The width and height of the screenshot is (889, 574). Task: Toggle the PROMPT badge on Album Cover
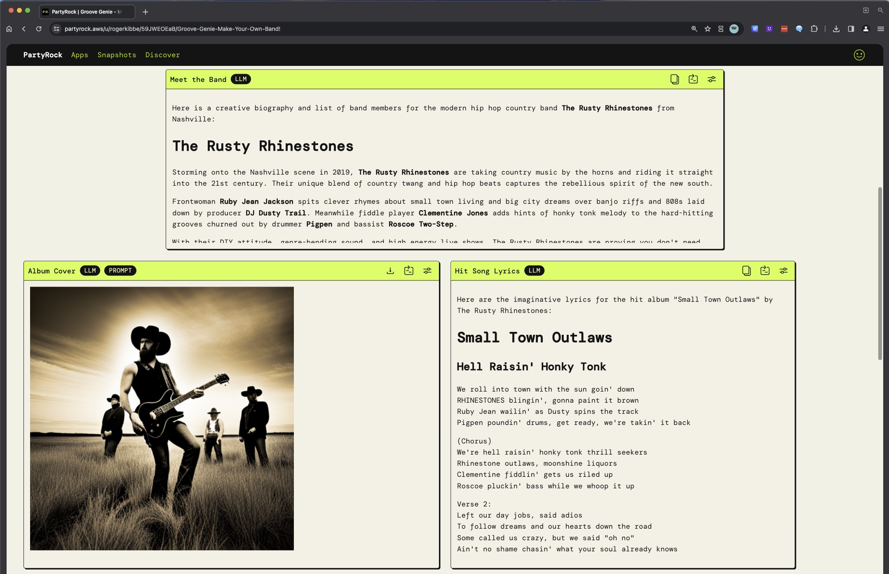(x=120, y=271)
